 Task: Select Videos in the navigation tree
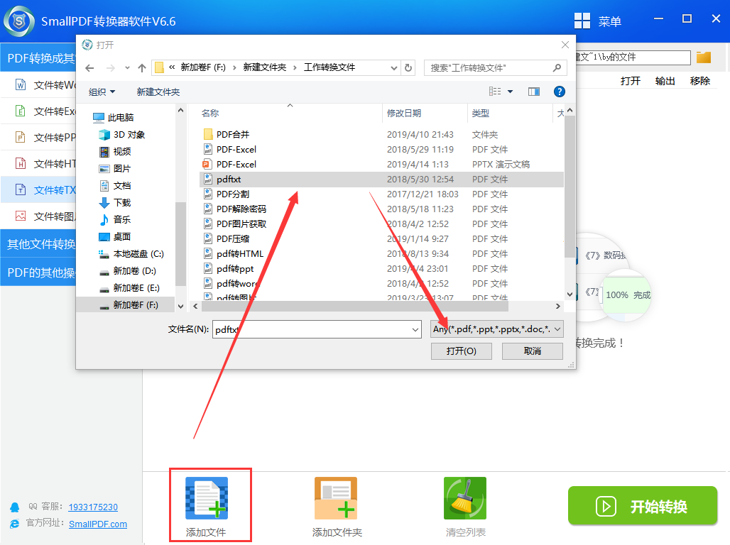(116, 151)
